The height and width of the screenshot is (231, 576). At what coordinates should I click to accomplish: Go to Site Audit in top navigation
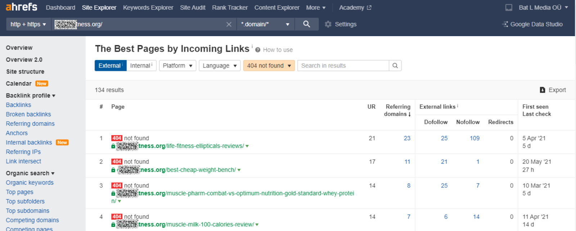point(193,8)
